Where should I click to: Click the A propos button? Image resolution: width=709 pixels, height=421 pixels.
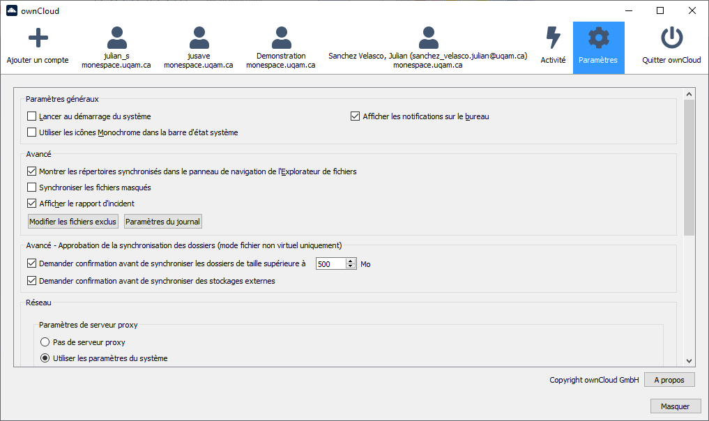669,380
